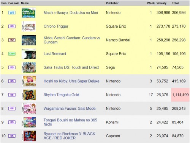Screen dimensions: 190x143
Task: Sort the chart by the Weekly column header
Action: tap(161, 3)
